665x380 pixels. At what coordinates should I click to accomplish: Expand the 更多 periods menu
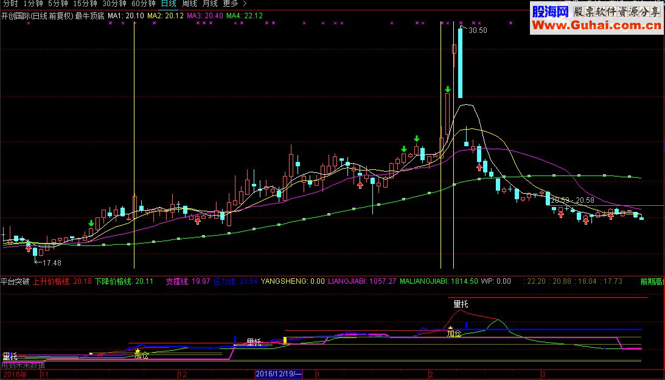pos(234,4)
